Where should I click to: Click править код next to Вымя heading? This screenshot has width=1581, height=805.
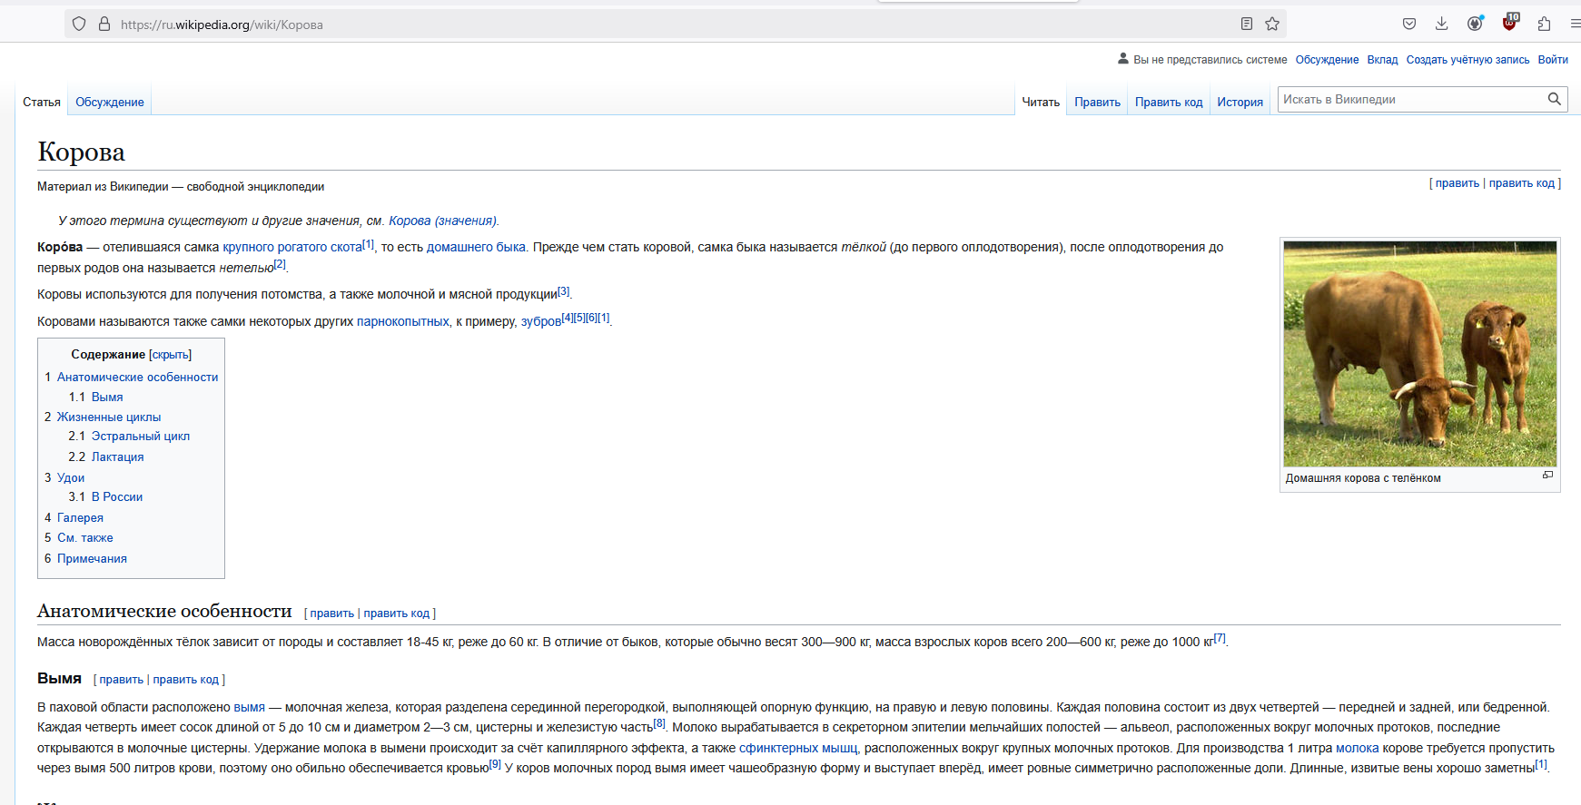[x=186, y=680]
